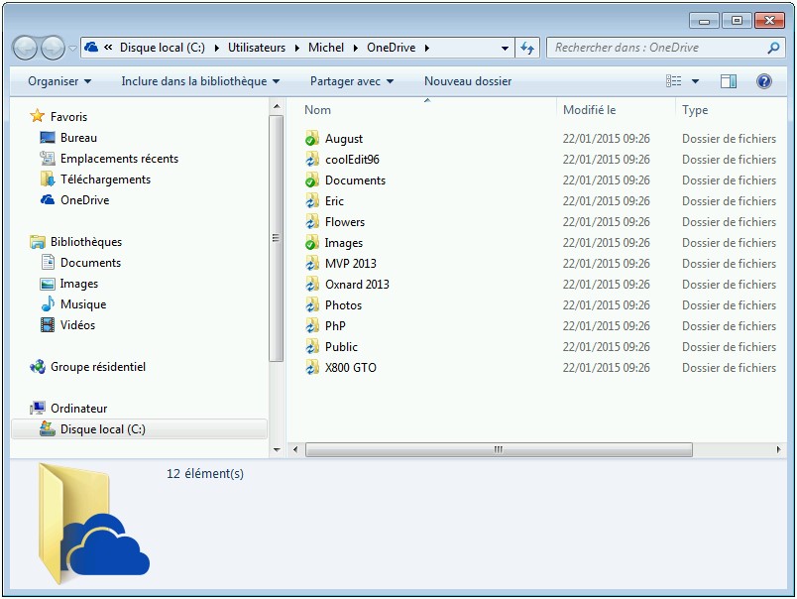This screenshot has width=797, height=599.
Task: Click the Nouveau dossier button
Action: click(x=468, y=81)
